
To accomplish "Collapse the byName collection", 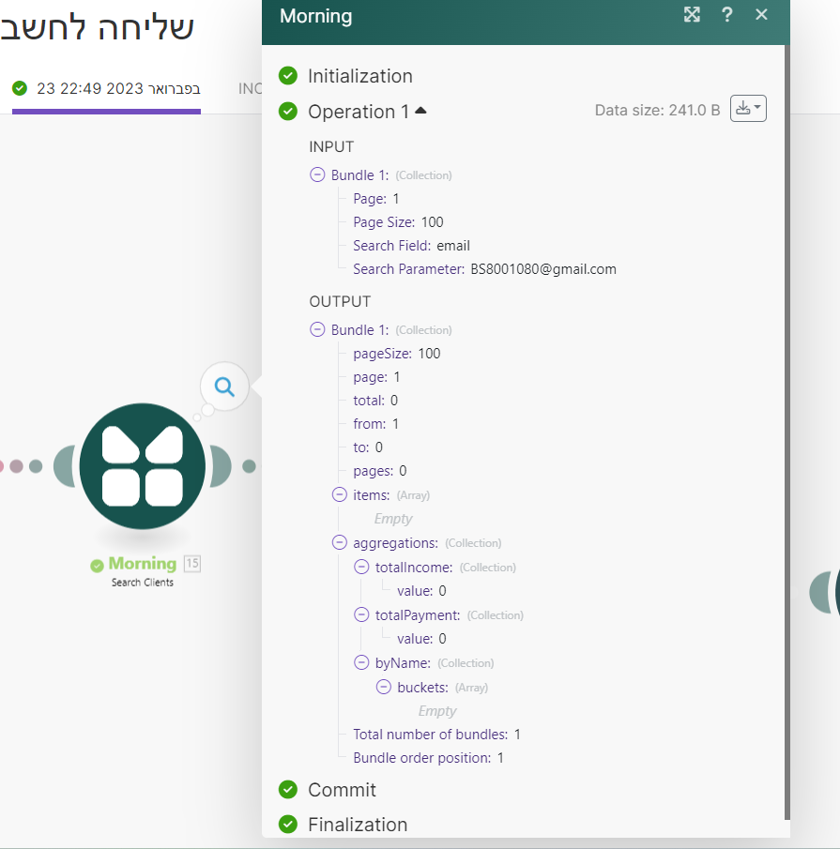I will (x=361, y=662).
